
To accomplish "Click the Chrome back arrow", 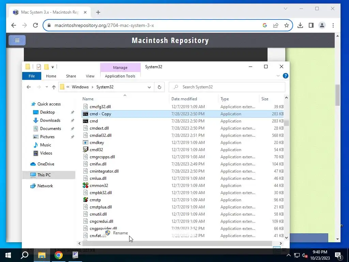I will [x=14, y=25].
